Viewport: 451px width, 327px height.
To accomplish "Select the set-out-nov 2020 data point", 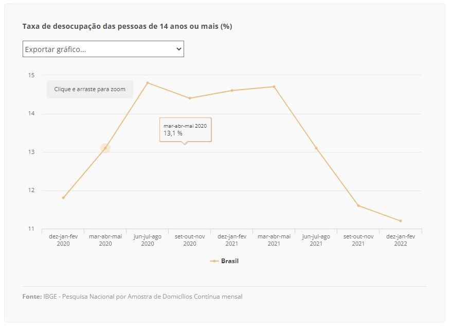I will pyautogui.click(x=190, y=98).
